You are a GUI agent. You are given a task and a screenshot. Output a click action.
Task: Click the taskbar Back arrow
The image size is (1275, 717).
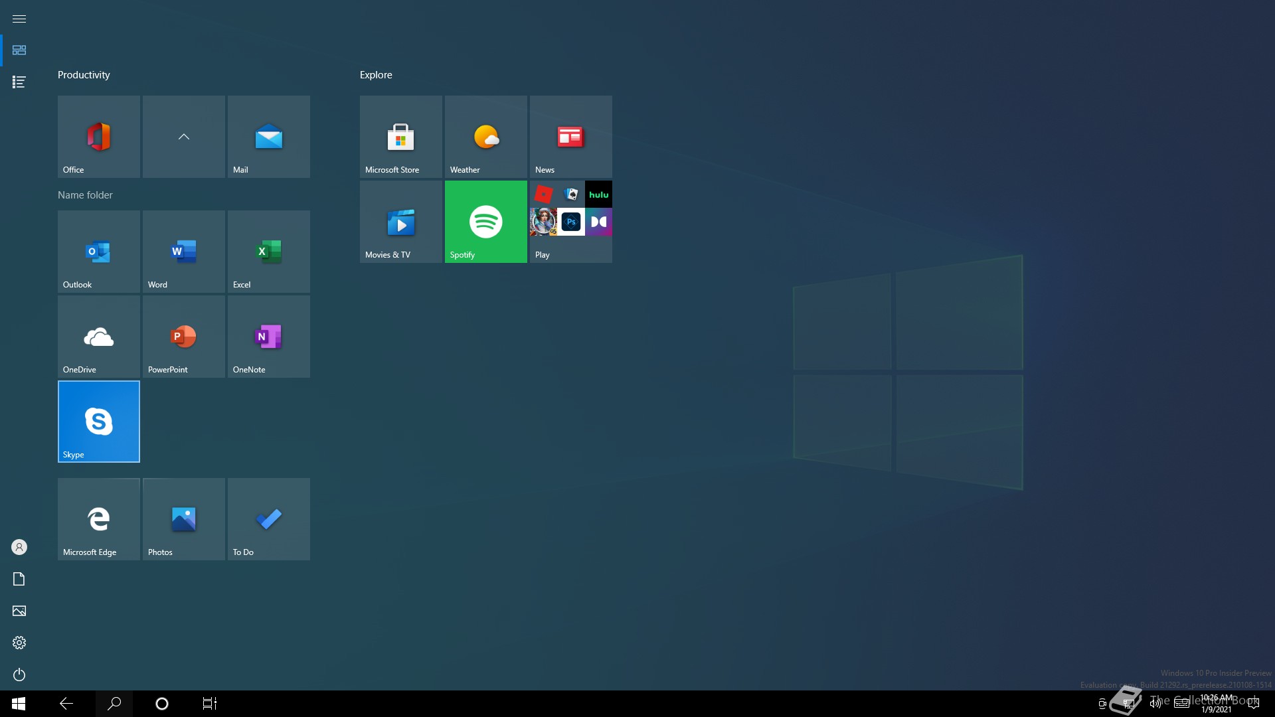coord(66,704)
